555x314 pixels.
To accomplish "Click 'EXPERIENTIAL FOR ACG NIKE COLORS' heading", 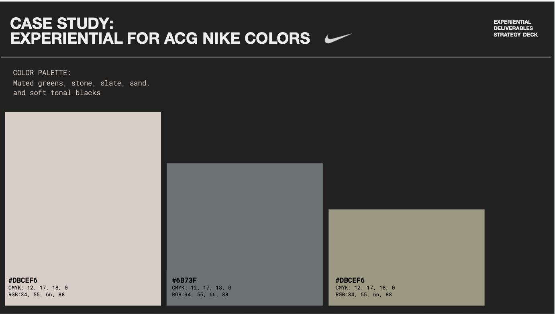I will pyautogui.click(x=160, y=39).
